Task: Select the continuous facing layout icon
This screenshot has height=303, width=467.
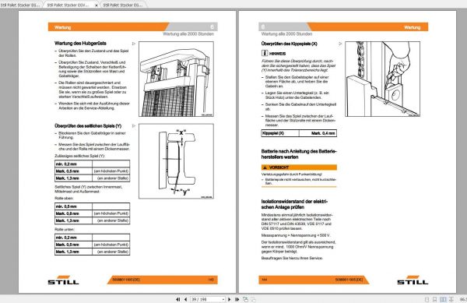Action: coord(451,299)
